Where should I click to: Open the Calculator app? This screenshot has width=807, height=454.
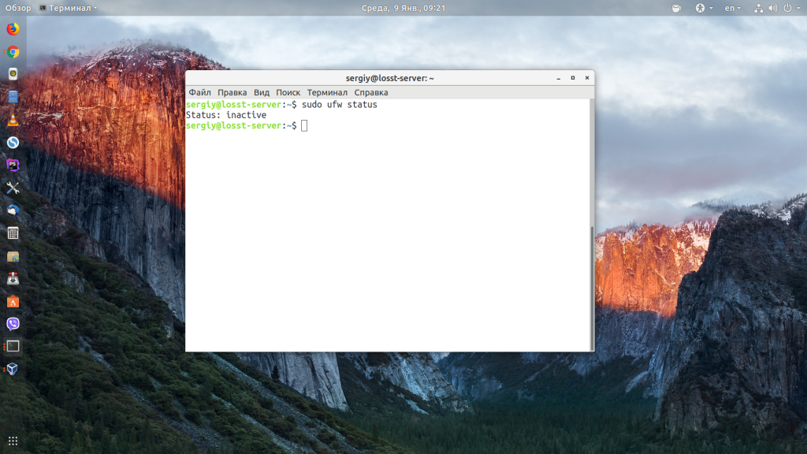click(13, 233)
